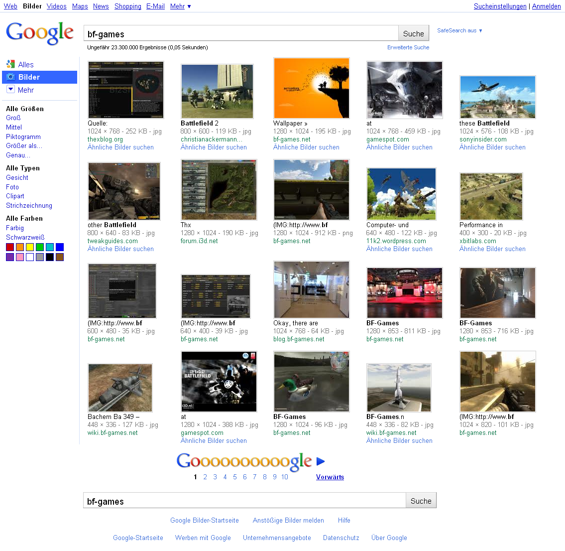The width and height of the screenshot is (565, 551).
Task: Open the mallard duck thumbnail
Action: coord(311,382)
